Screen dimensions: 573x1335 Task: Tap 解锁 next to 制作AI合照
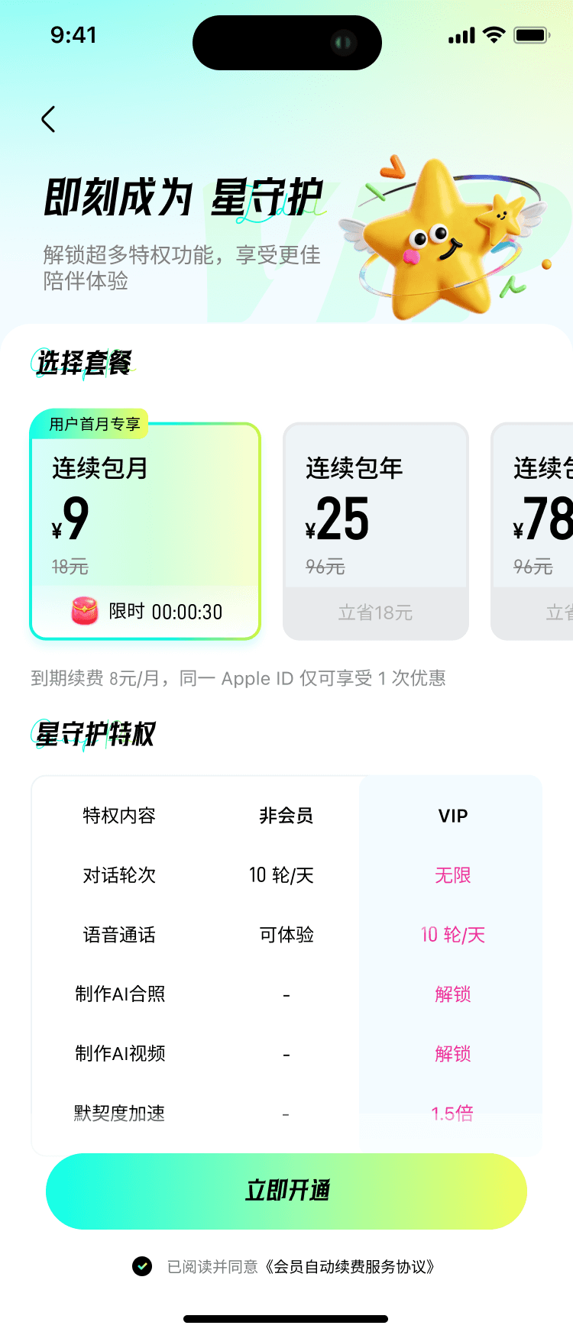point(452,994)
